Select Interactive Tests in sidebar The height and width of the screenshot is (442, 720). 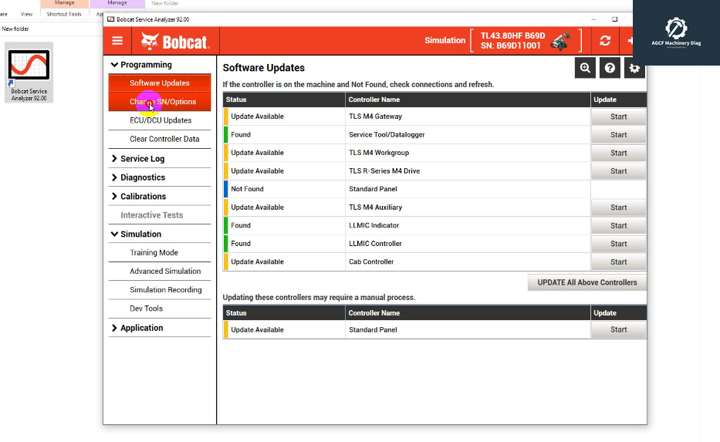(x=151, y=215)
